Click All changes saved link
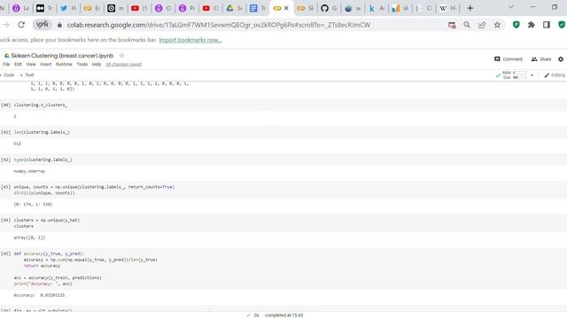 [124, 64]
